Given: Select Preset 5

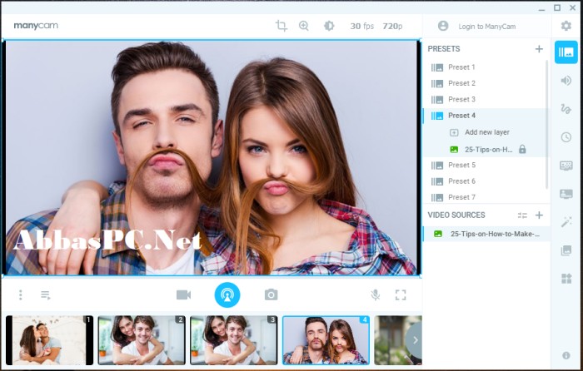Looking at the screenshot, I should point(485,165).
